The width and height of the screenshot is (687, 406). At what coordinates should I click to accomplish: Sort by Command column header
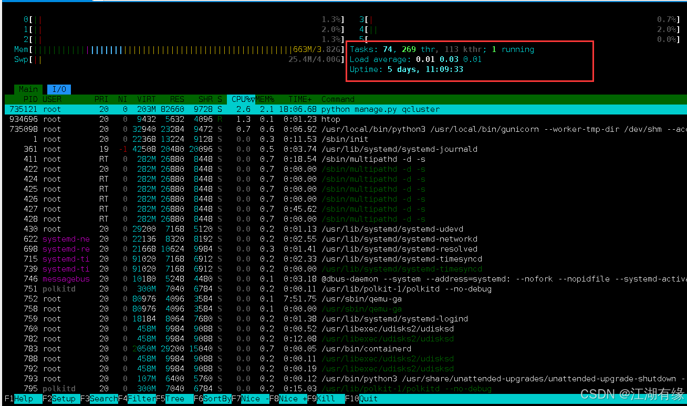[x=338, y=99]
